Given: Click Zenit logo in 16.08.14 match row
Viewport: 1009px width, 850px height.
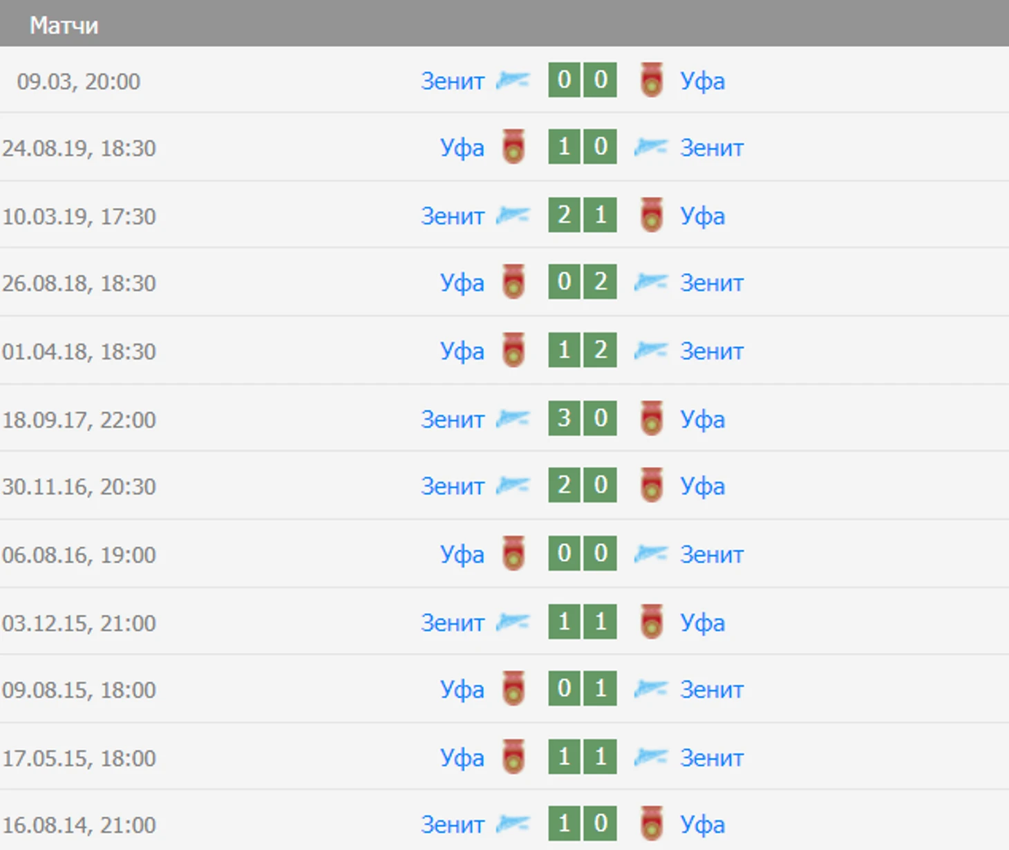Looking at the screenshot, I should (513, 824).
